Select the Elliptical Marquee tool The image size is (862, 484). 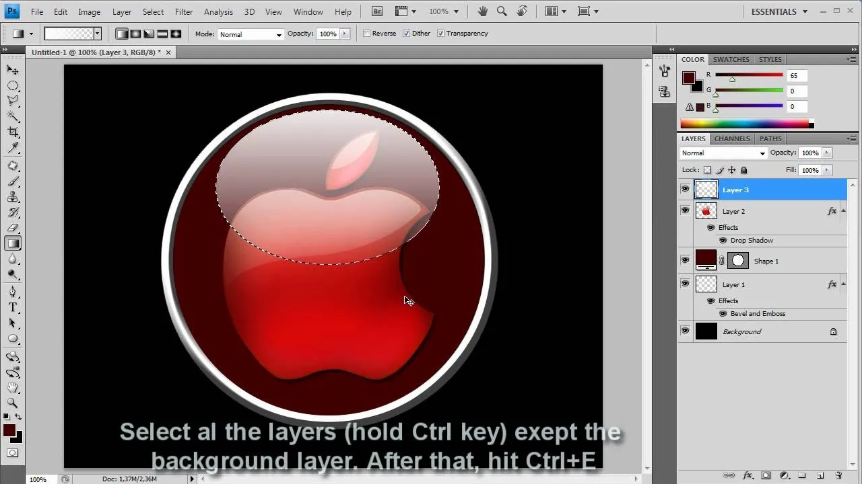coord(13,86)
